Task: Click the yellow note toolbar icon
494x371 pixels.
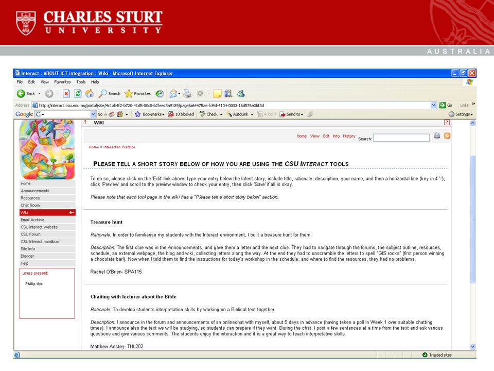Action: tap(217, 93)
